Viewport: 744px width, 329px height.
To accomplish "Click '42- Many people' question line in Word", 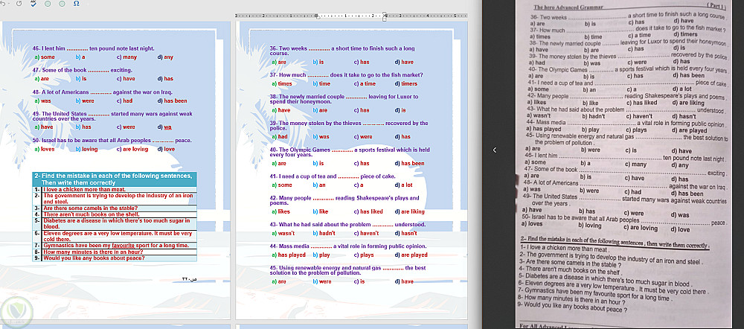I will pyautogui.click(x=344, y=200).
